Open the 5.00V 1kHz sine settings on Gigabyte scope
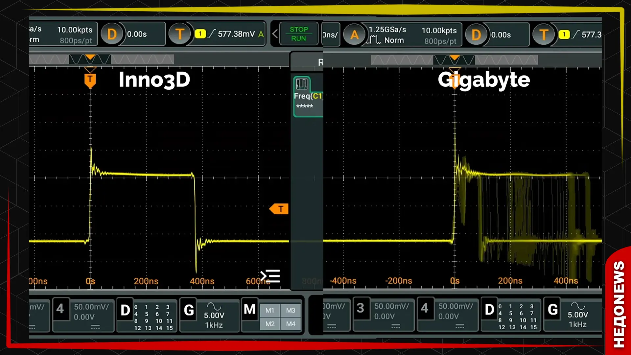631x355 pixels. tap(578, 315)
